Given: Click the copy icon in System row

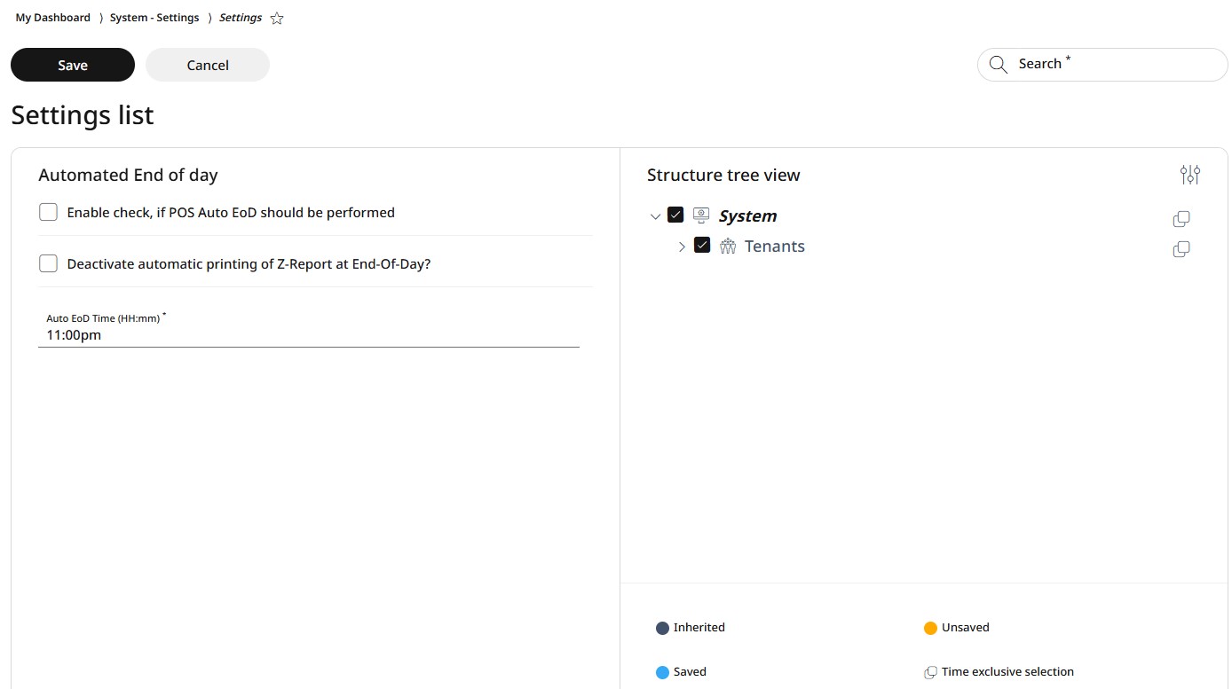Looking at the screenshot, I should 1181,219.
